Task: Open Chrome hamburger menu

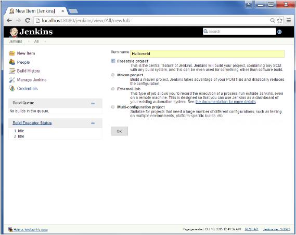Action: pos(289,20)
